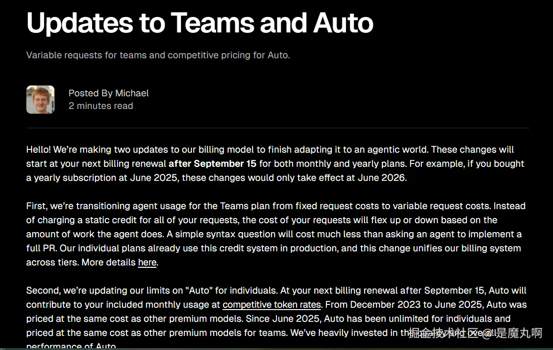Click the horizontal divider below the author info

277,128
